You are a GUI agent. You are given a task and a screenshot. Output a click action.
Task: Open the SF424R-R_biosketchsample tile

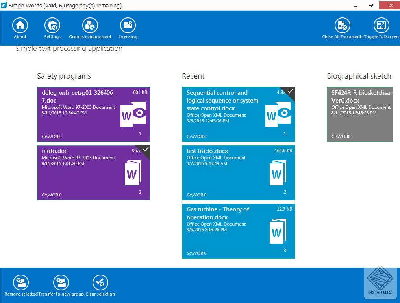[x=360, y=114]
